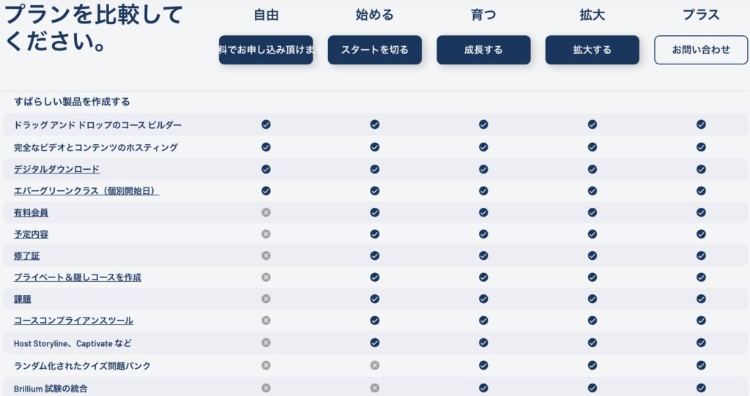Viewport: 750px width, 396px height.
Task: Click checkmark for 課題 in 拡大 column
Action: coord(592,299)
